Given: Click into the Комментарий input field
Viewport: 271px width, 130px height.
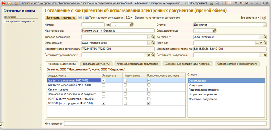Looking at the screenshot, I should 165,124.
